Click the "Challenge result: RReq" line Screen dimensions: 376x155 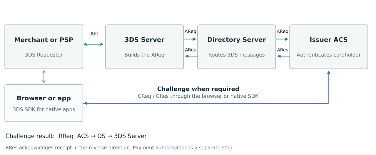76,136
